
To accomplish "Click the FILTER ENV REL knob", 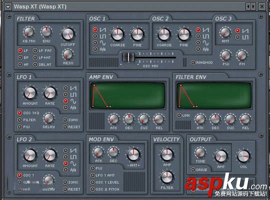I will point(245,119).
